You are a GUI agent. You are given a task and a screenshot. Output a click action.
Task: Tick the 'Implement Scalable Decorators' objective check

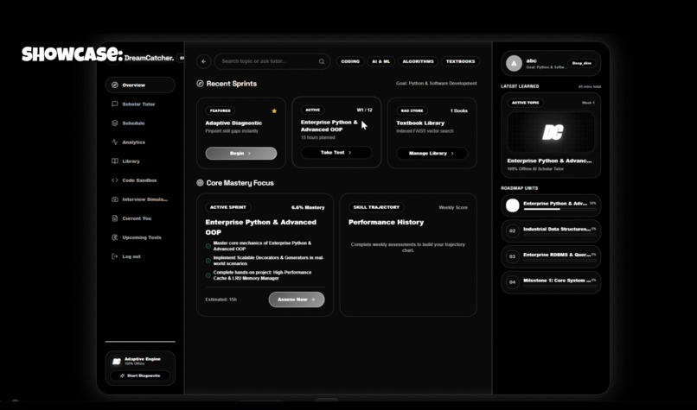pyautogui.click(x=208, y=261)
